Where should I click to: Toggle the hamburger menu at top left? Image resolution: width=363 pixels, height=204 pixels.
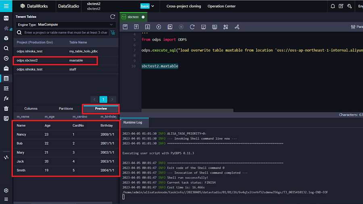click(6, 6)
